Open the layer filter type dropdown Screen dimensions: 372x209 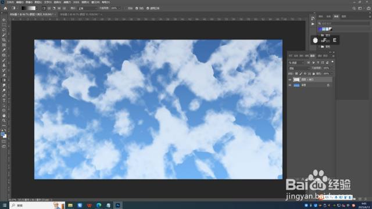[296, 63]
